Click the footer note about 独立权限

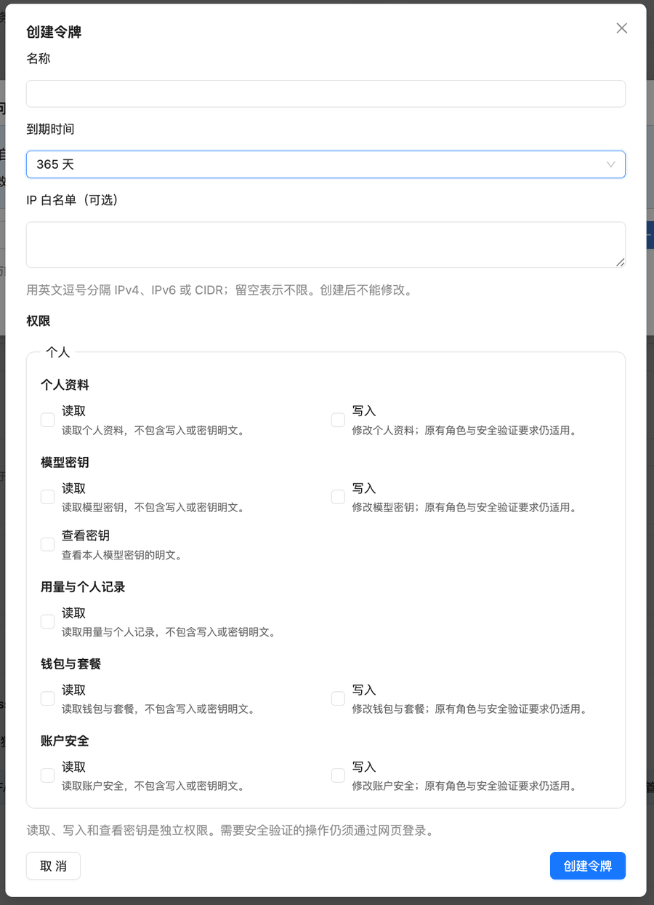(230, 830)
